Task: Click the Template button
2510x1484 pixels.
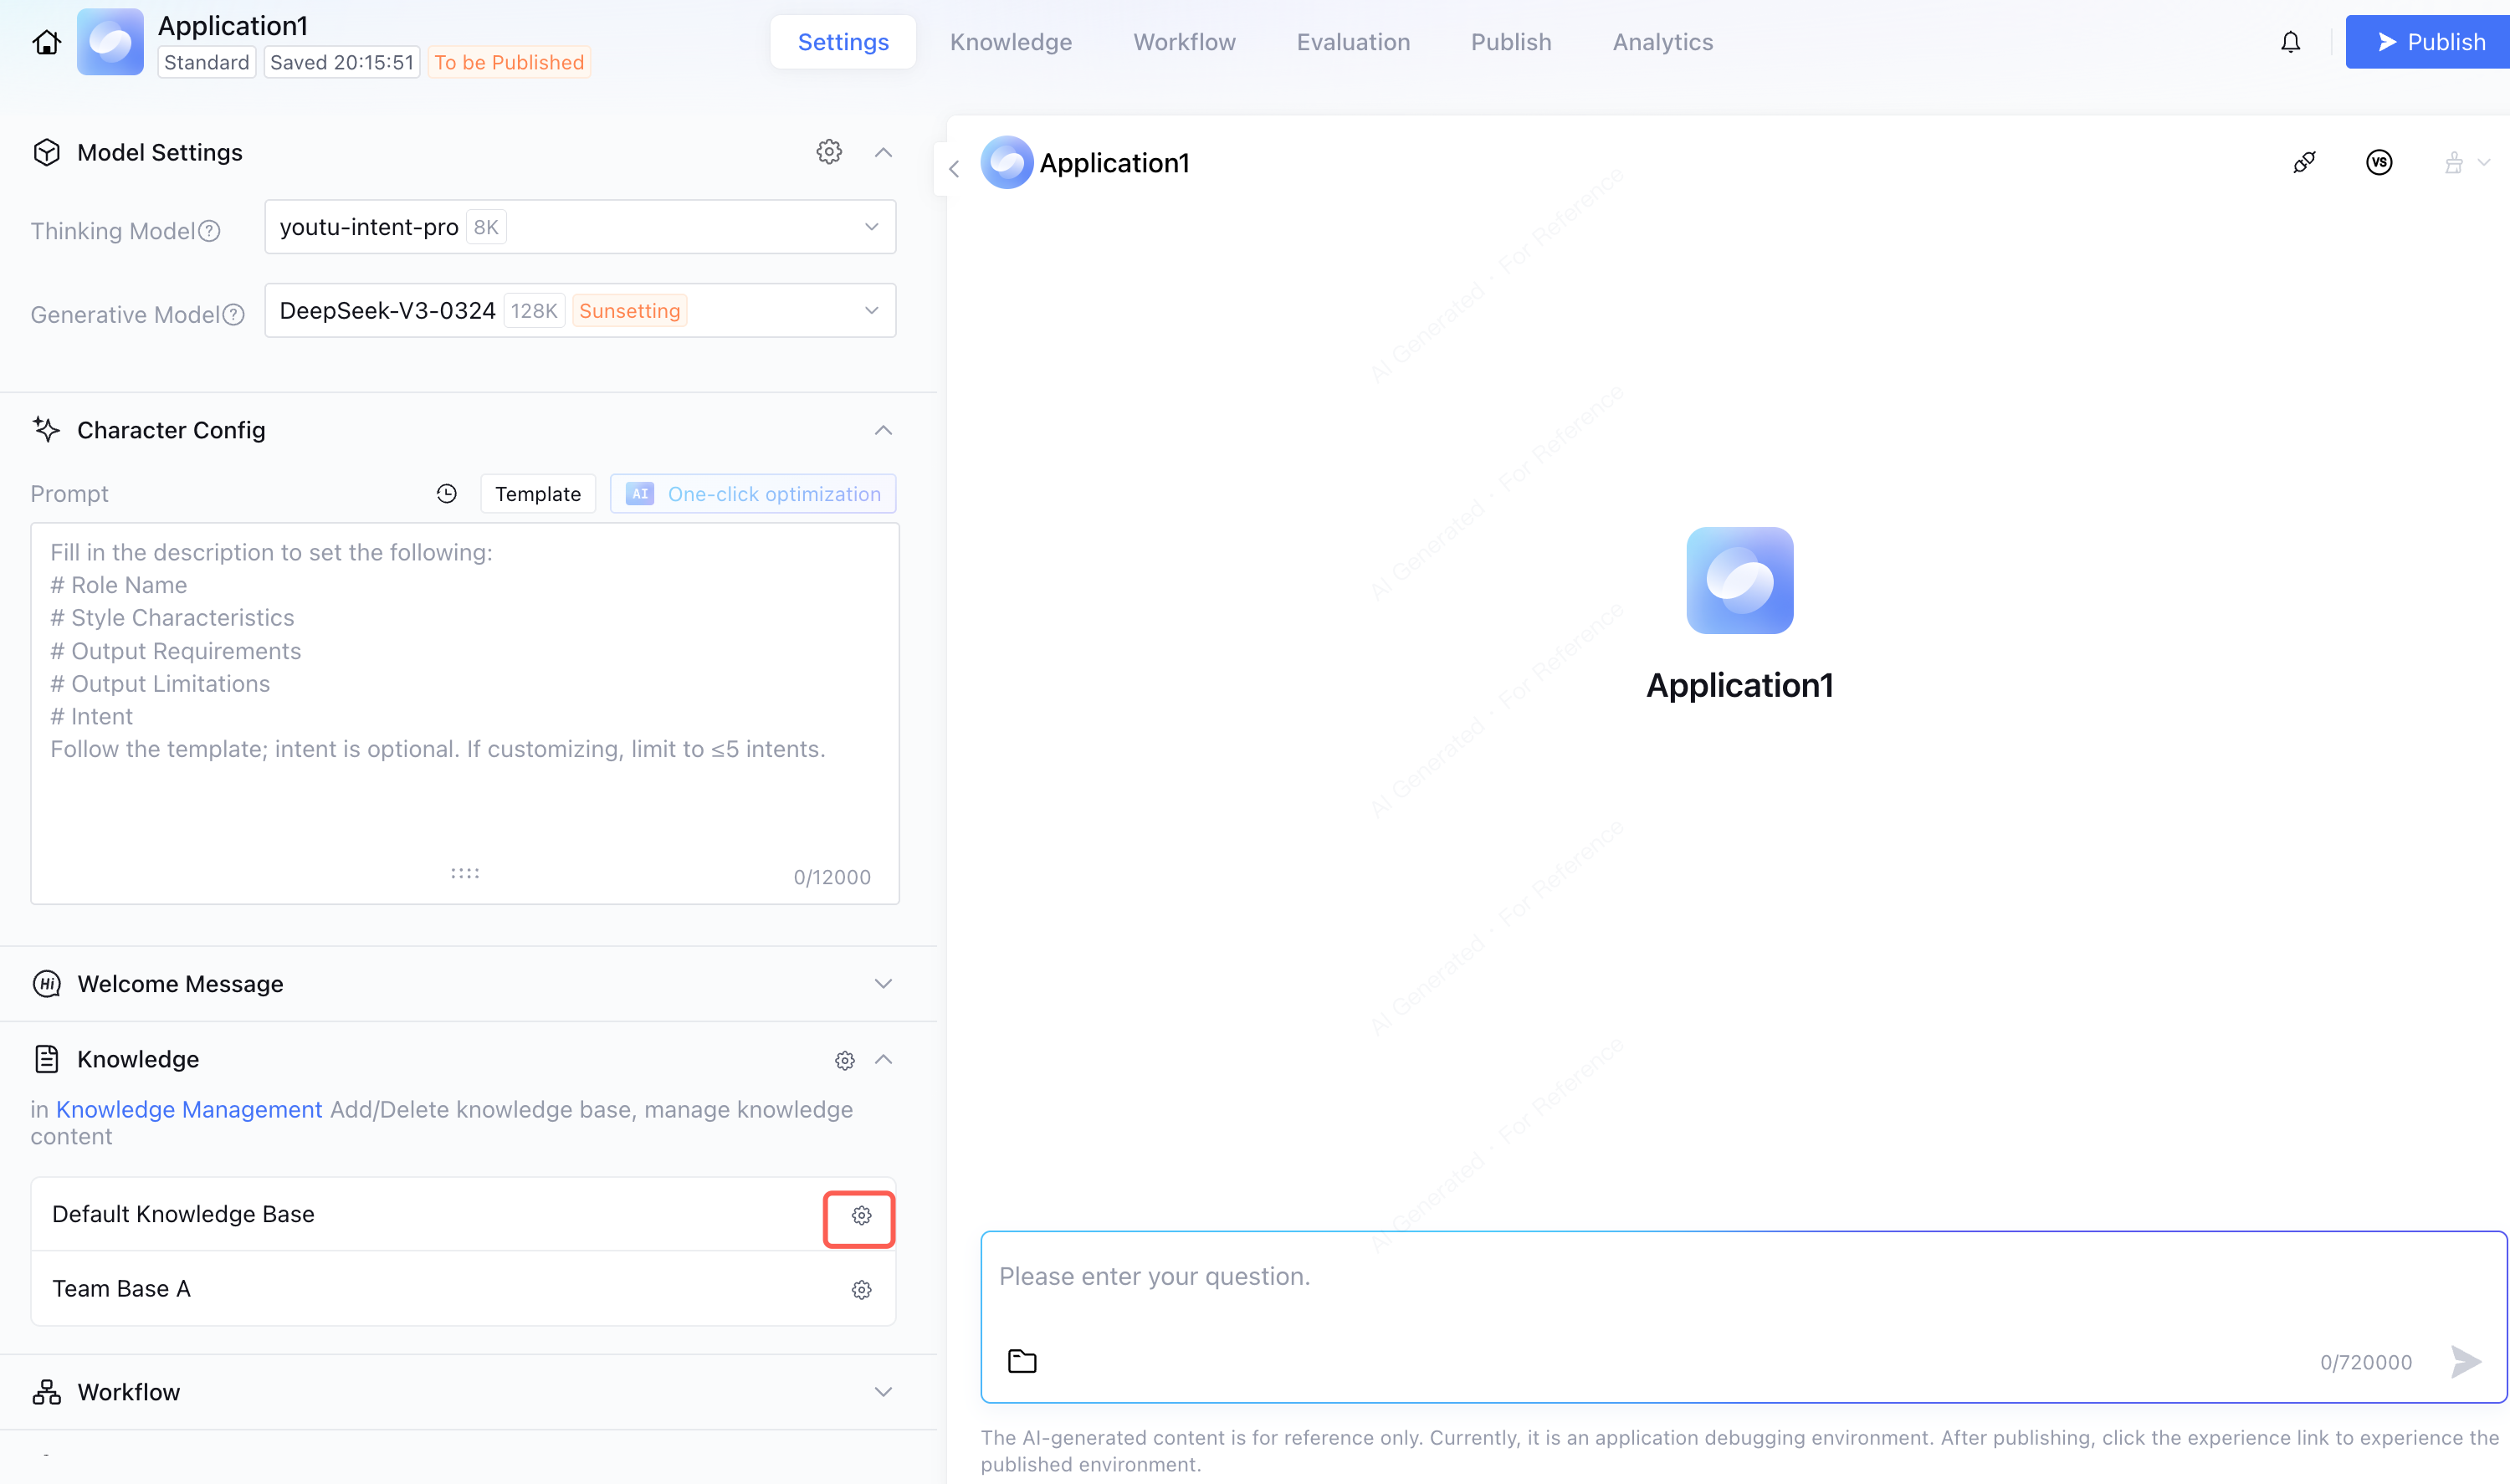Action: tap(538, 494)
